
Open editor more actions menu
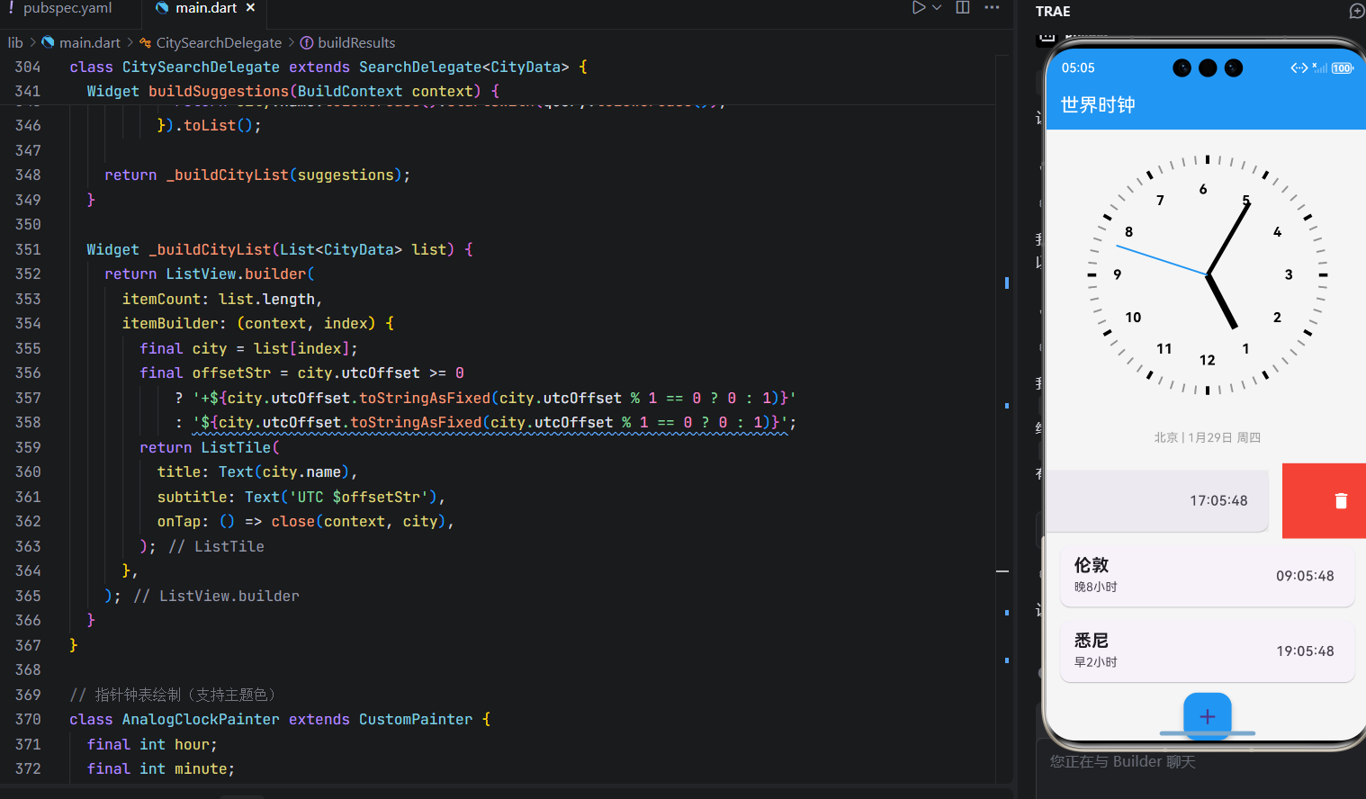point(992,7)
